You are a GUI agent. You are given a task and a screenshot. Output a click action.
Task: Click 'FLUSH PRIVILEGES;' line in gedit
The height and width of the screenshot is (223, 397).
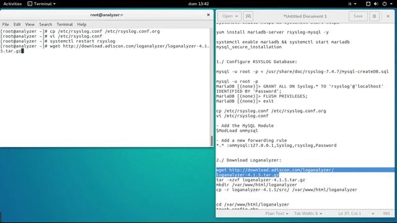pos(262,96)
